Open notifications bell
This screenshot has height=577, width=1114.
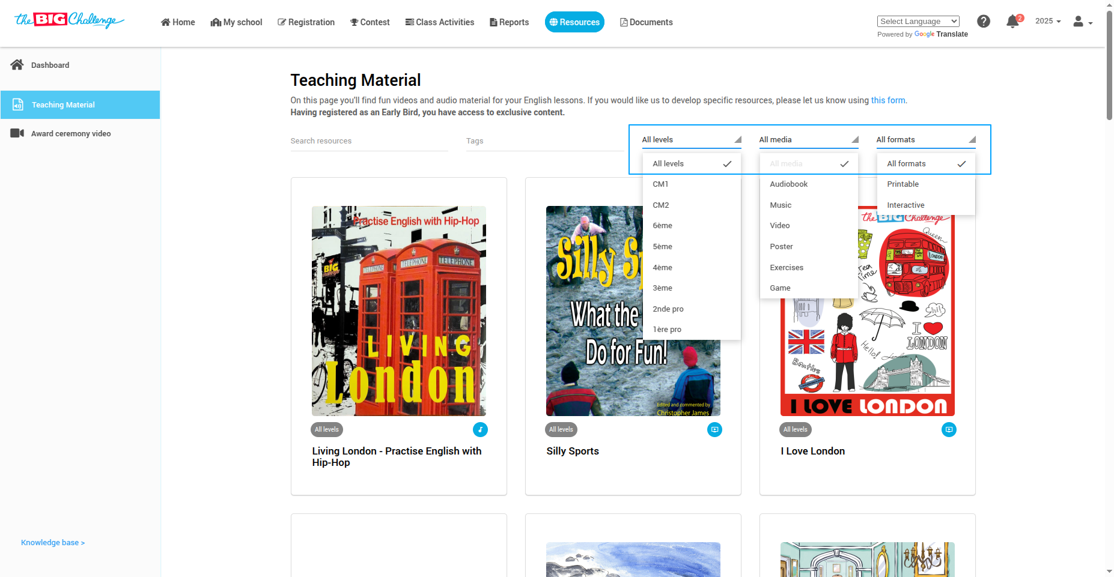pyautogui.click(x=1013, y=22)
